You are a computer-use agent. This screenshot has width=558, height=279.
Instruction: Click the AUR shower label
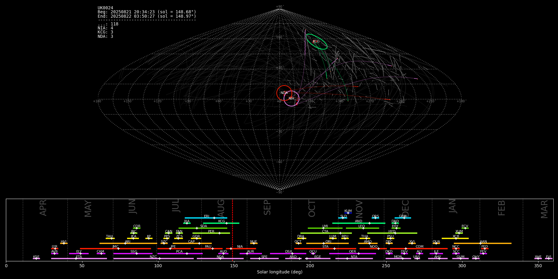point(250,252)
